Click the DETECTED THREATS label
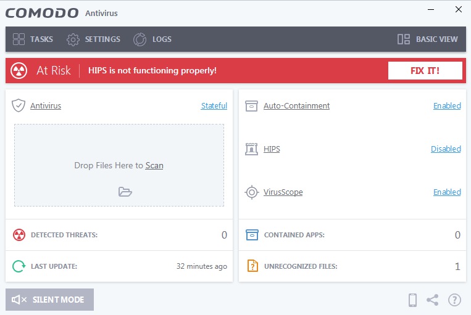Screen dimensions: 471x315 [64, 235]
